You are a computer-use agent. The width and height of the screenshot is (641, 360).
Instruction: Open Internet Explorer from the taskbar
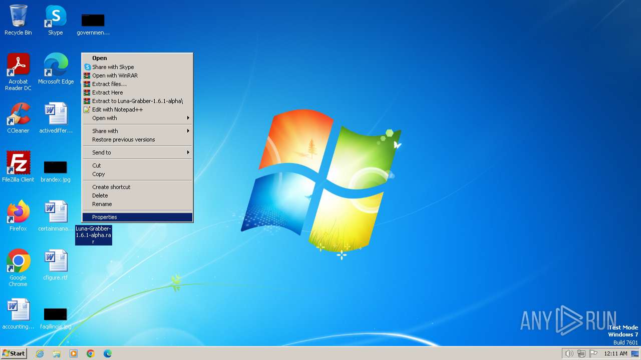pyautogui.click(x=40, y=353)
